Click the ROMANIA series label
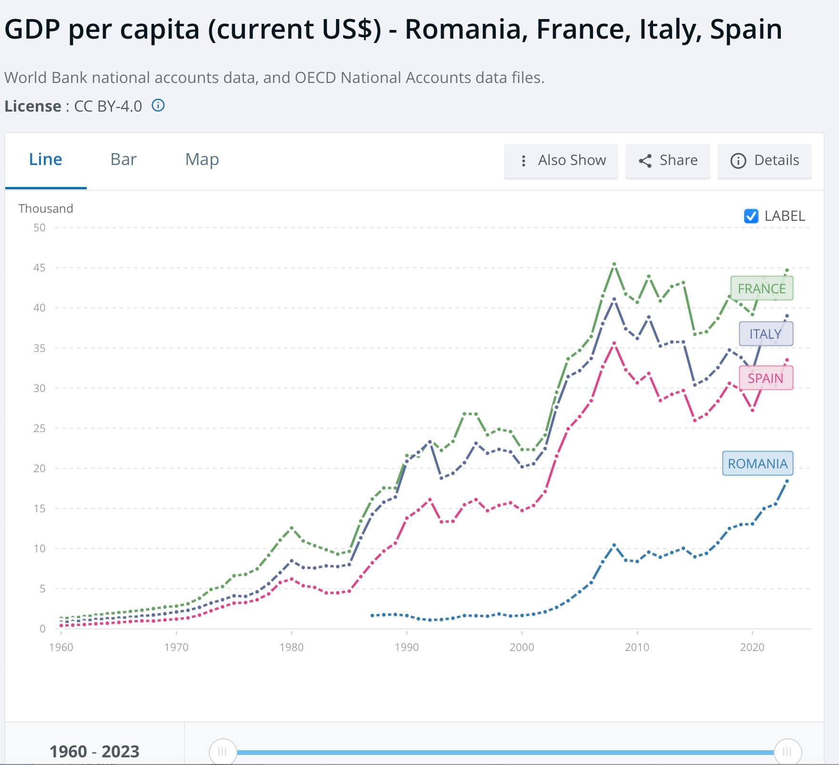 (x=757, y=464)
